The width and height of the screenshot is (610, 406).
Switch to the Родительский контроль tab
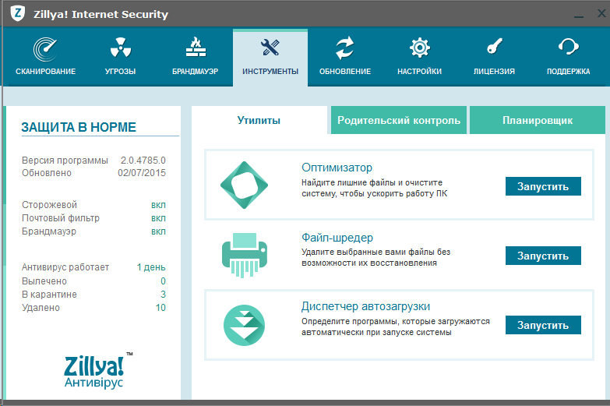pyautogui.click(x=399, y=120)
